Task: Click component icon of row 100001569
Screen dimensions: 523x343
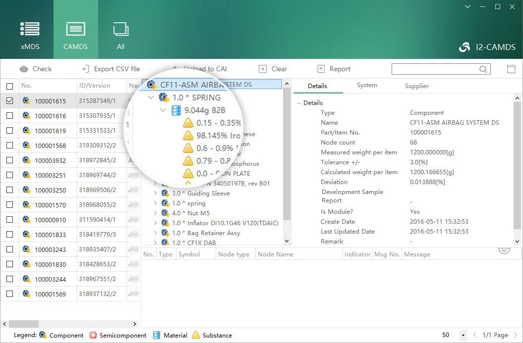Action: coord(27,294)
